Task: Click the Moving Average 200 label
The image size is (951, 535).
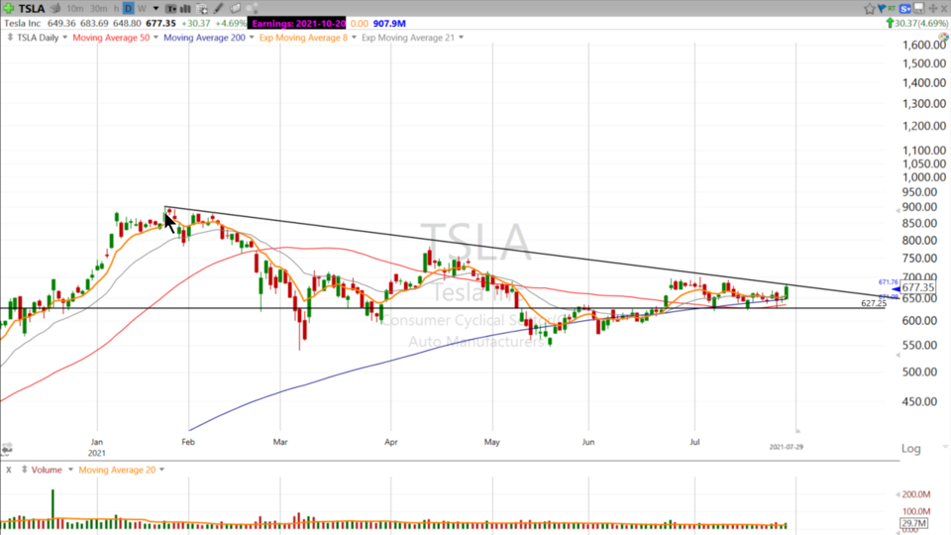Action: 204,38
